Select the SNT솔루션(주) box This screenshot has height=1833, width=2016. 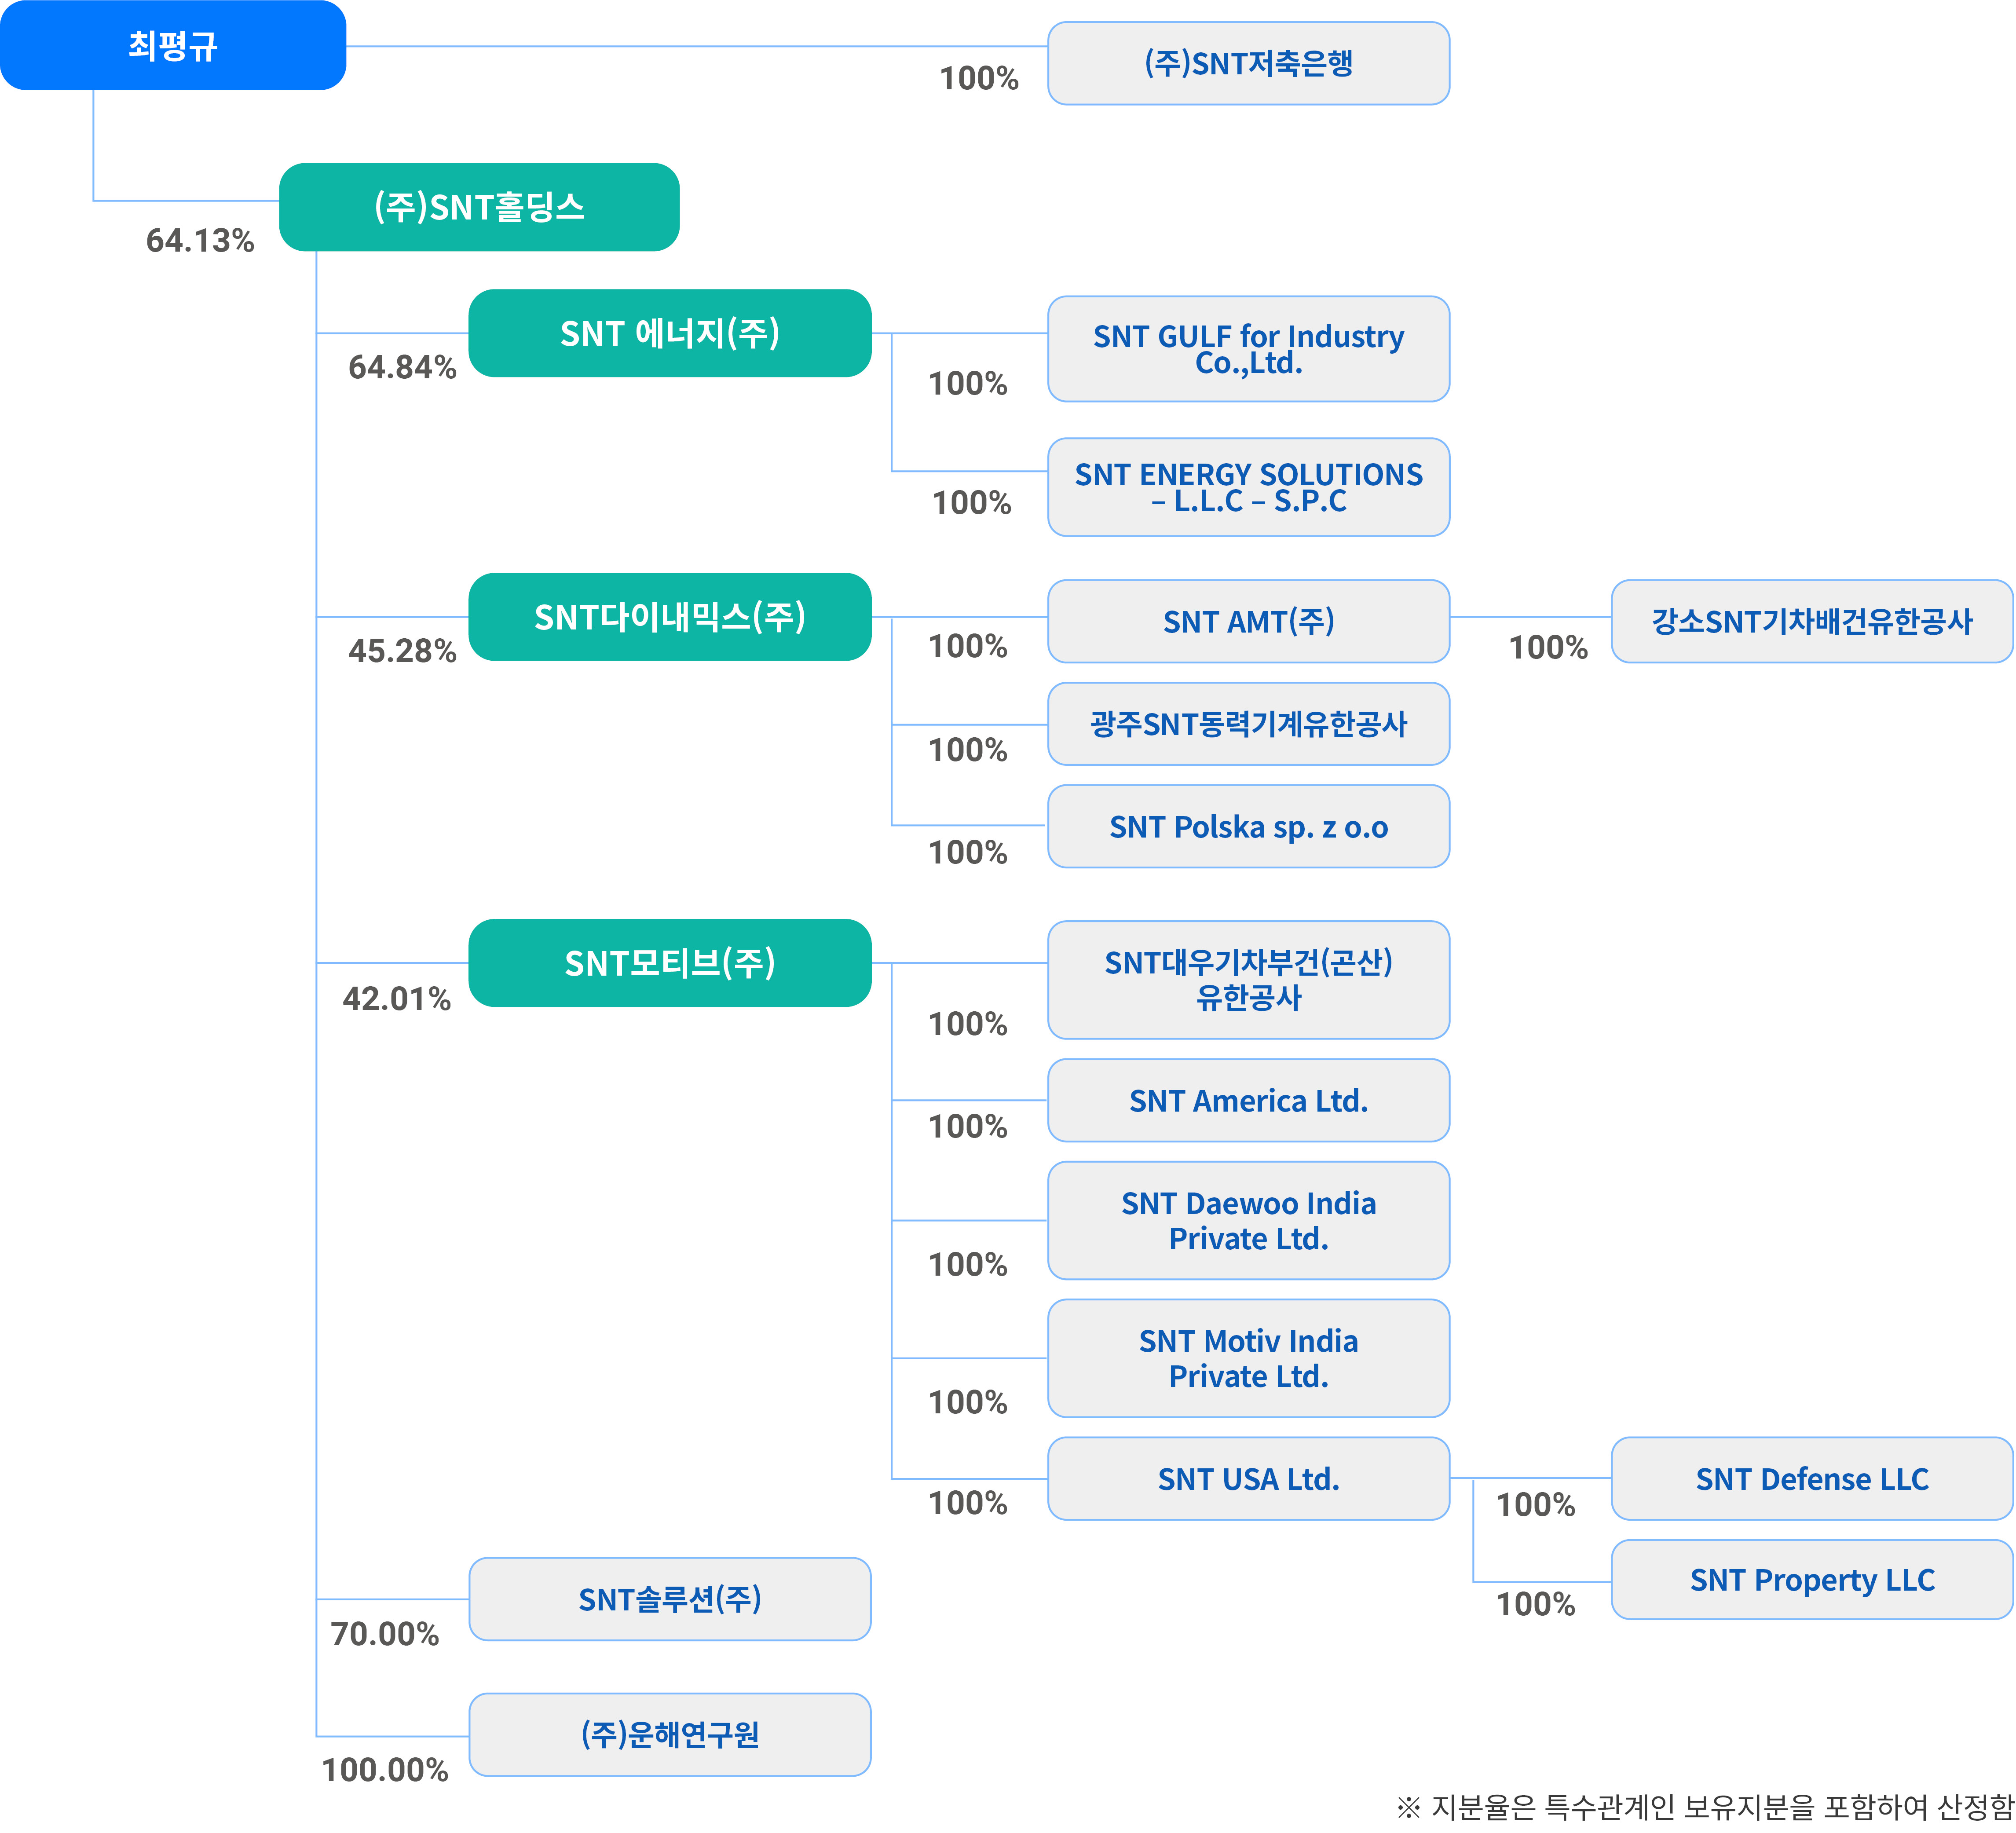pyautogui.click(x=670, y=1599)
